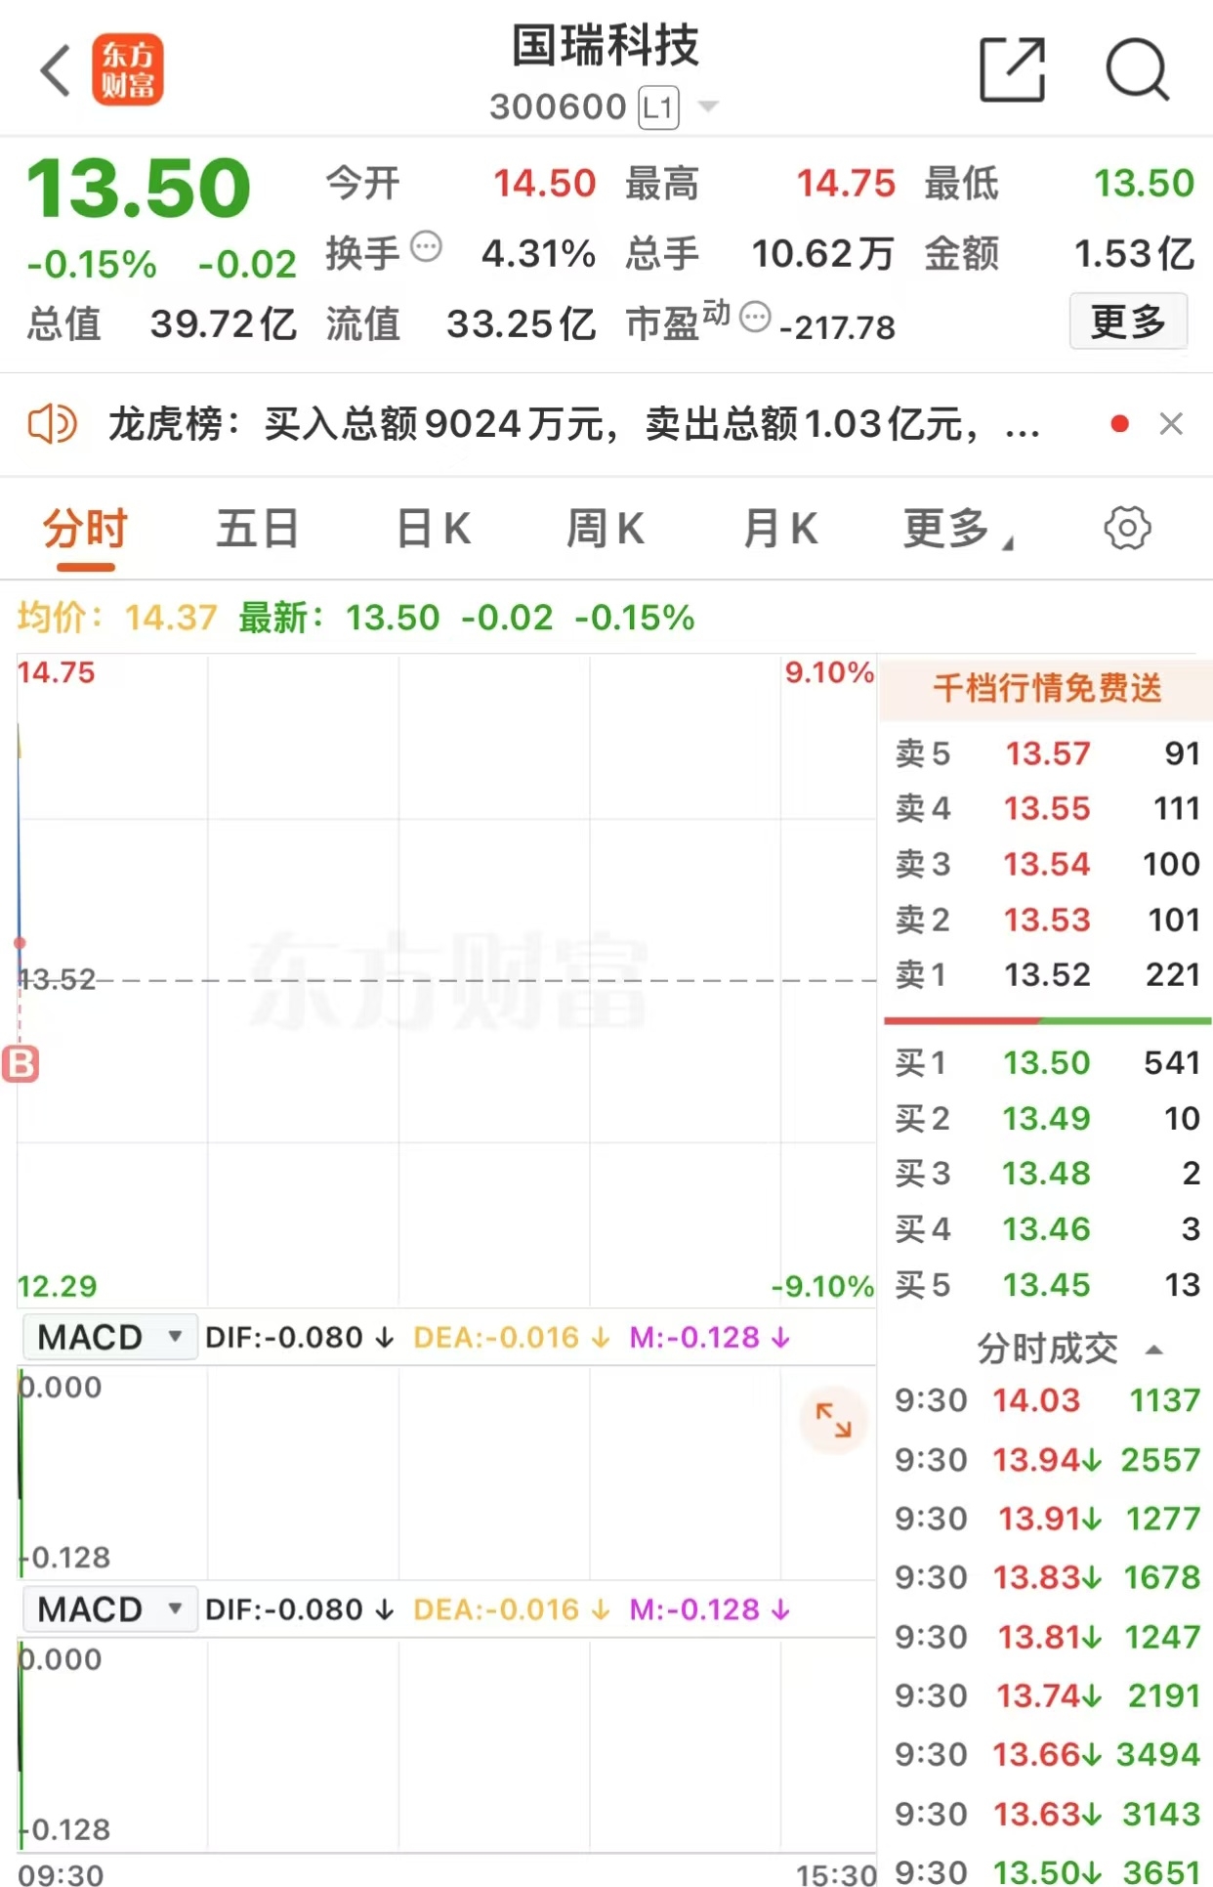Tap the expand fullscreen chart icon
Viewport: 1213px width, 1887px height.
833,1419
